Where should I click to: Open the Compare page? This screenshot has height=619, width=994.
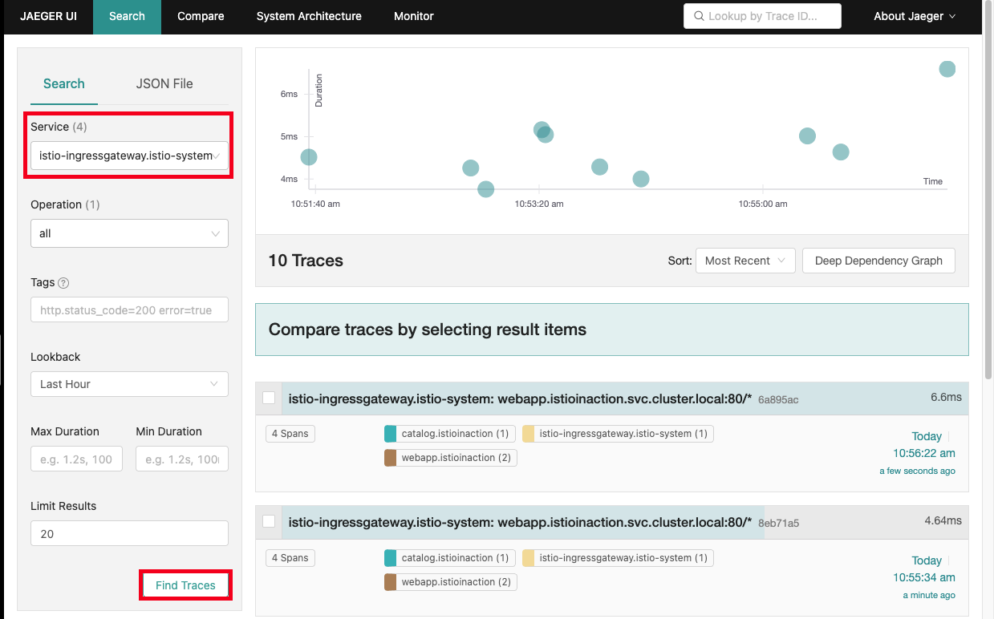pyautogui.click(x=201, y=16)
